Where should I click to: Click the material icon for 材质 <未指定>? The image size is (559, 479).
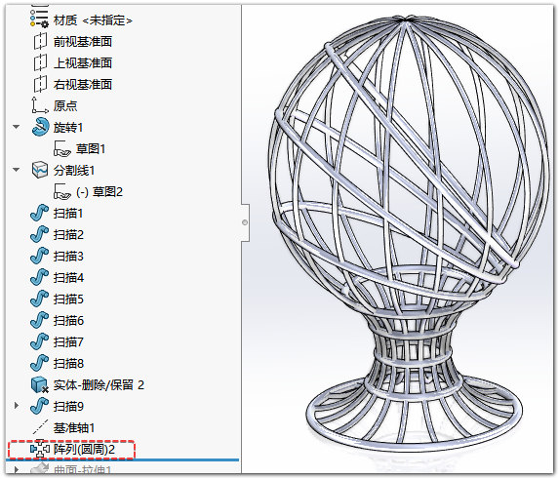40,19
